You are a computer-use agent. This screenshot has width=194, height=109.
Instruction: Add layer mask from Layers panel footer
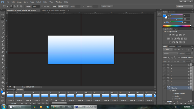tap(174, 103)
